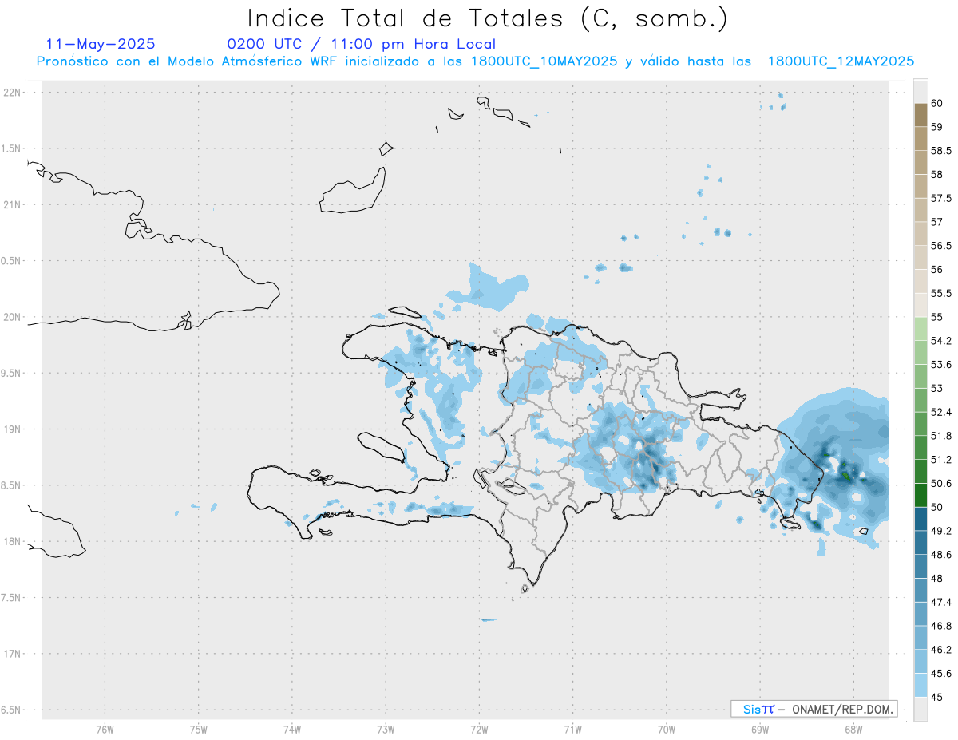
Task: Click the "49.2" colorbar value
Action: (941, 531)
